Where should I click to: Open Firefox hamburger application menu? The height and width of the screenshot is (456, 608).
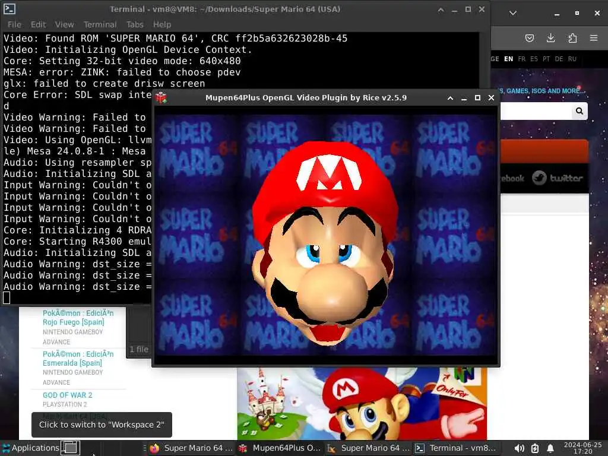point(594,38)
